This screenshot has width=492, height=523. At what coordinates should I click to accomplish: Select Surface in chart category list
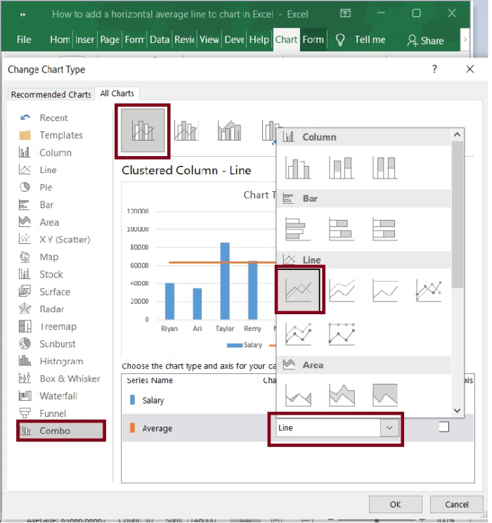point(55,292)
